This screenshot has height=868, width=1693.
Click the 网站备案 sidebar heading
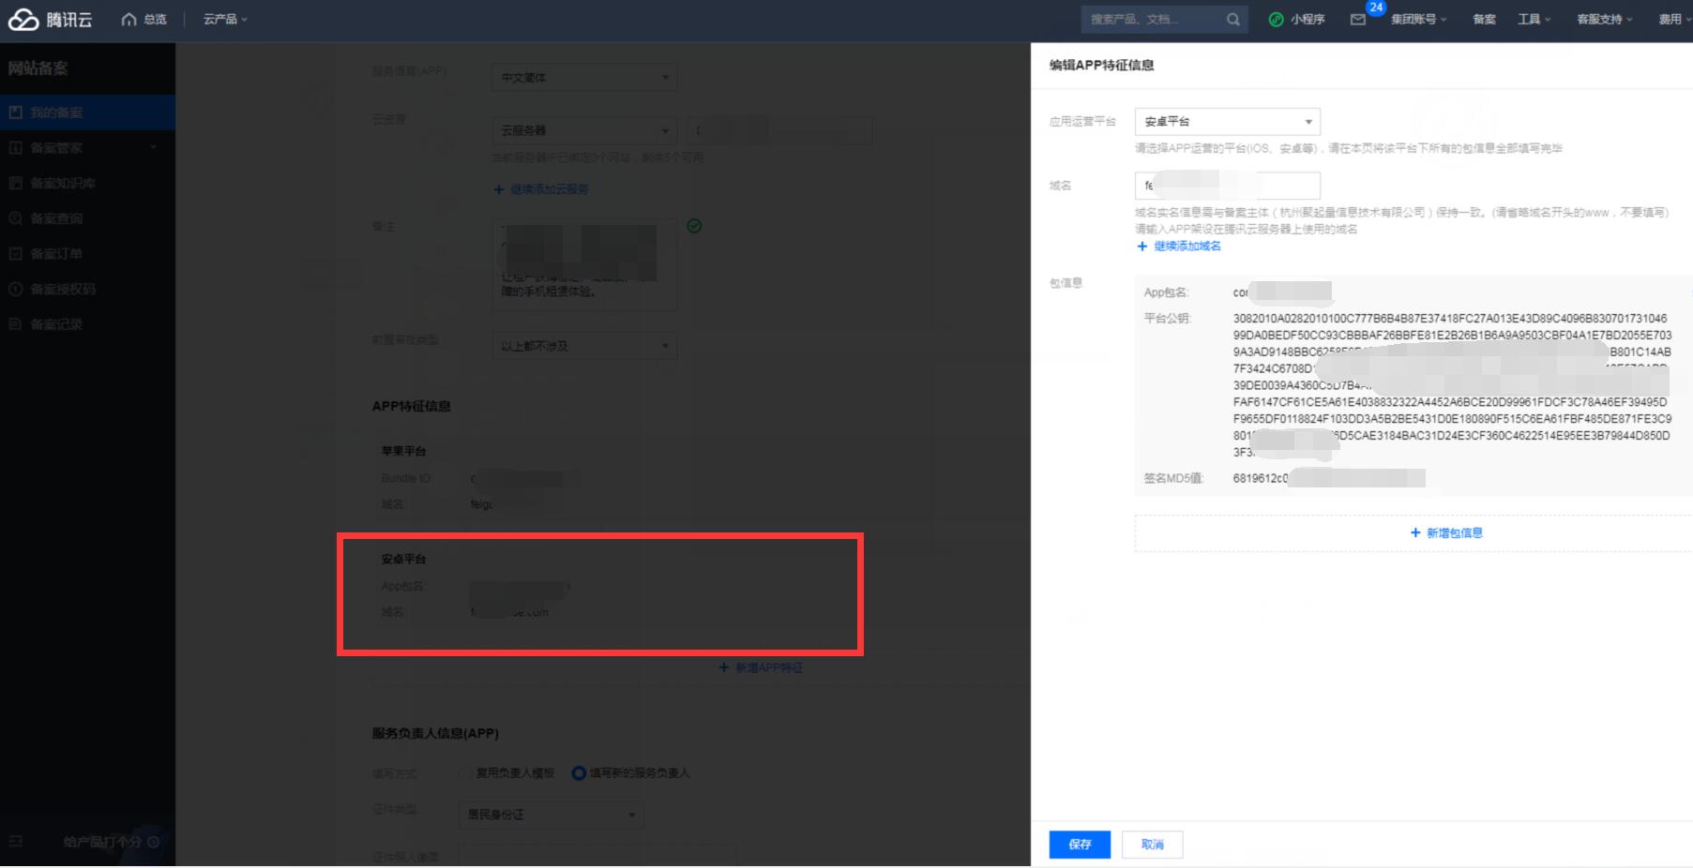coord(38,68)
